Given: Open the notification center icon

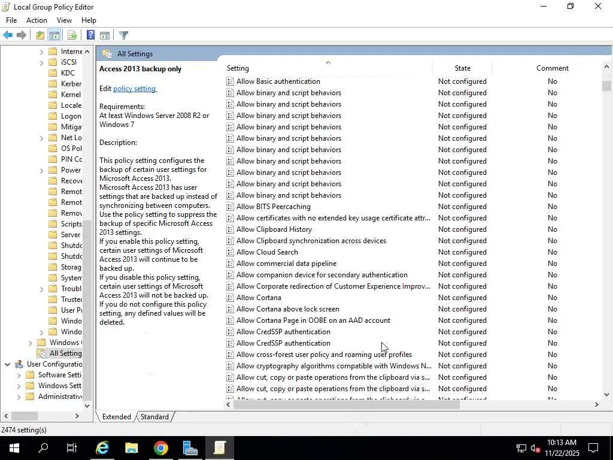Looking at the screenshot, I should (593, 448).
